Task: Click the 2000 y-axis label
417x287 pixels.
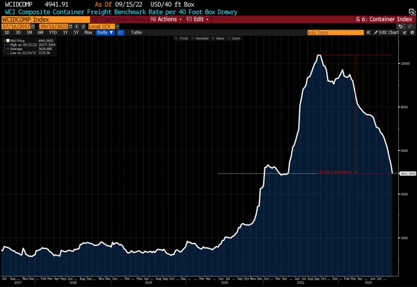Action: (x=404, y=238)
